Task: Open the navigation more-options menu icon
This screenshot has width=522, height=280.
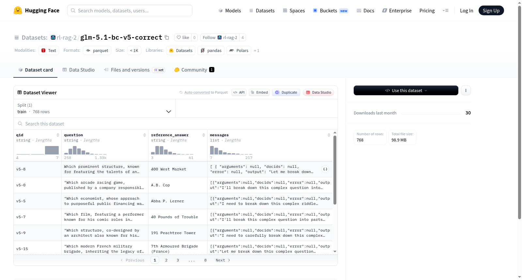Action: click(x=445, y=10)
